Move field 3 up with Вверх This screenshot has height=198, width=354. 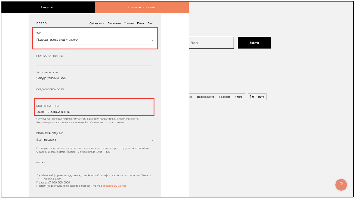tap(141, 23)
